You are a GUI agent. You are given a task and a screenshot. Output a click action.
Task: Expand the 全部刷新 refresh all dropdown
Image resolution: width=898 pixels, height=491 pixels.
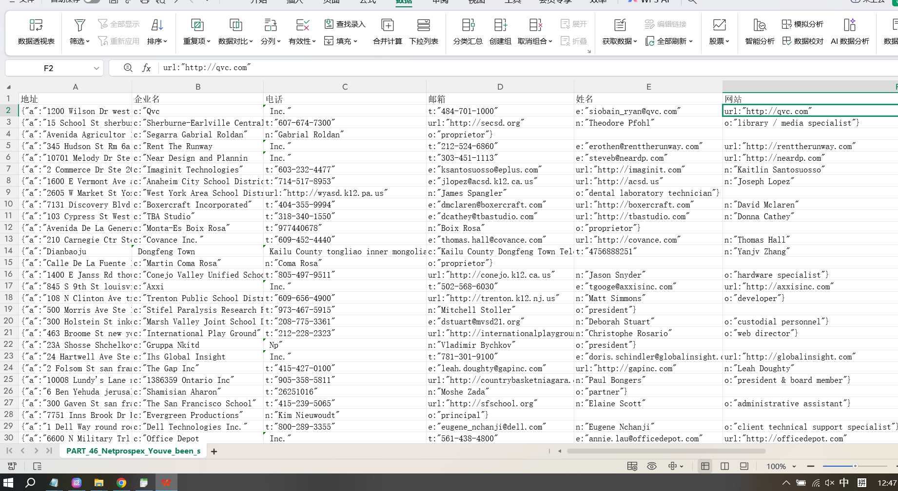(x=669, y=41)
